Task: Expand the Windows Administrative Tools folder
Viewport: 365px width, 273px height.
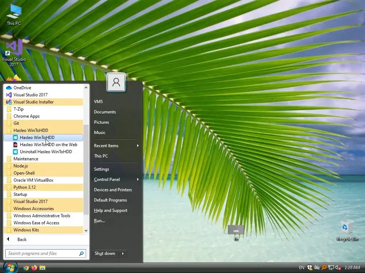Action: pos(43,216)
